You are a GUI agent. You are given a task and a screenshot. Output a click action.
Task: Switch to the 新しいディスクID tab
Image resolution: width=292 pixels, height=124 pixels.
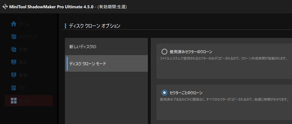[x=106, y=46]
